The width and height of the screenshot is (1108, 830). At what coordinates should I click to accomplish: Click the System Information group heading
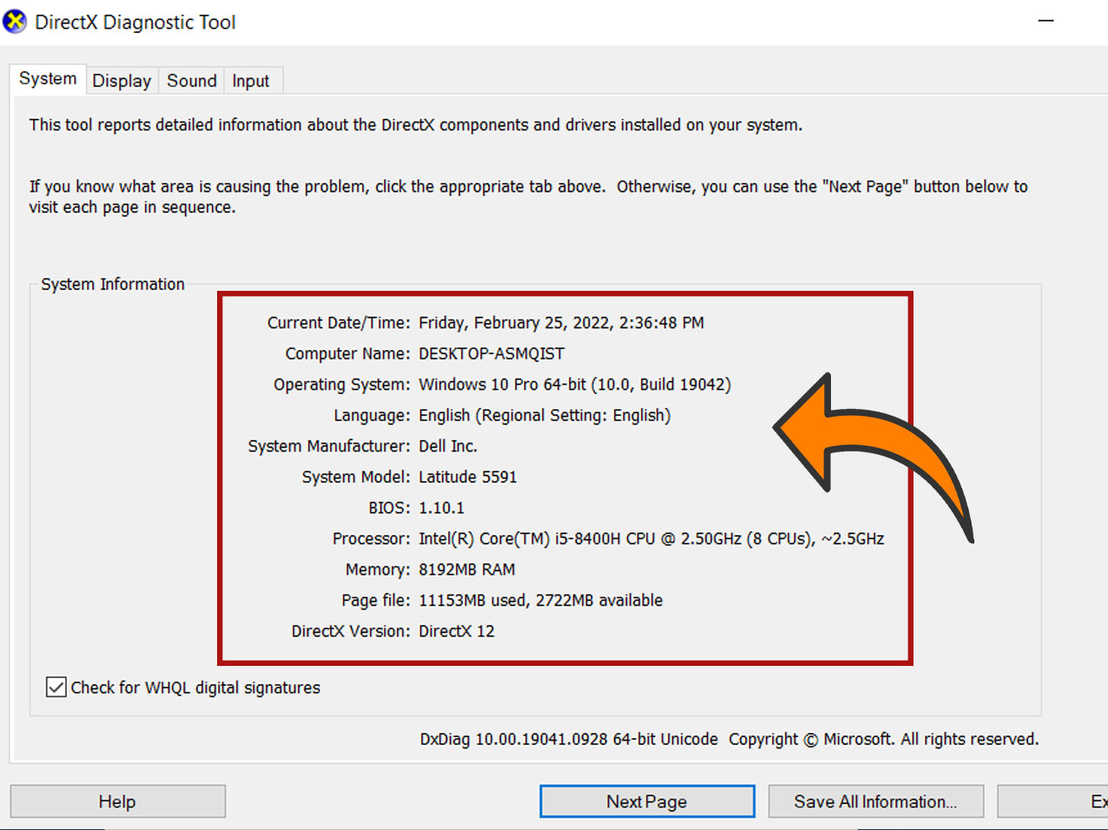113,284
